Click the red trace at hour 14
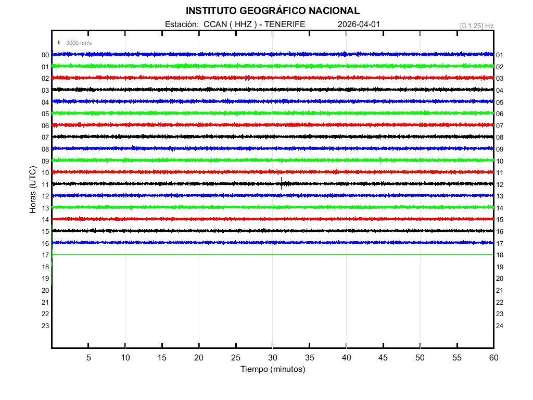 coord(208,219)
